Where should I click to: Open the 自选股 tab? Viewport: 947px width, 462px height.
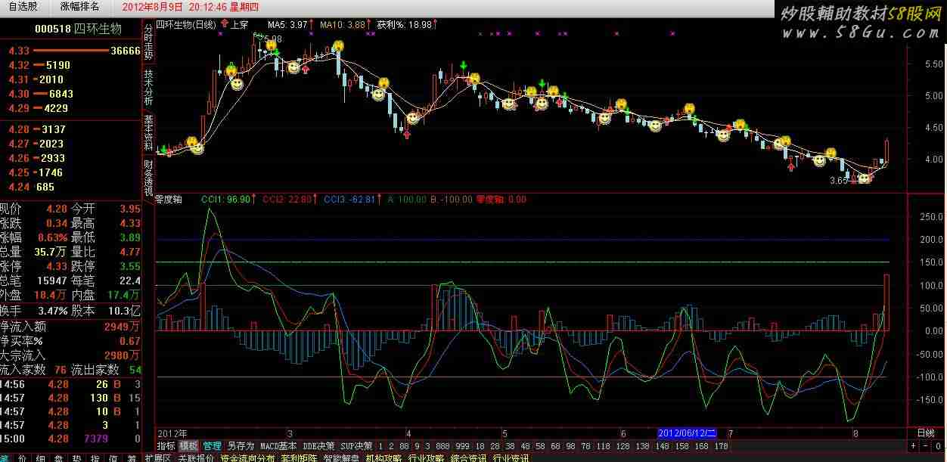click(23, 7)
